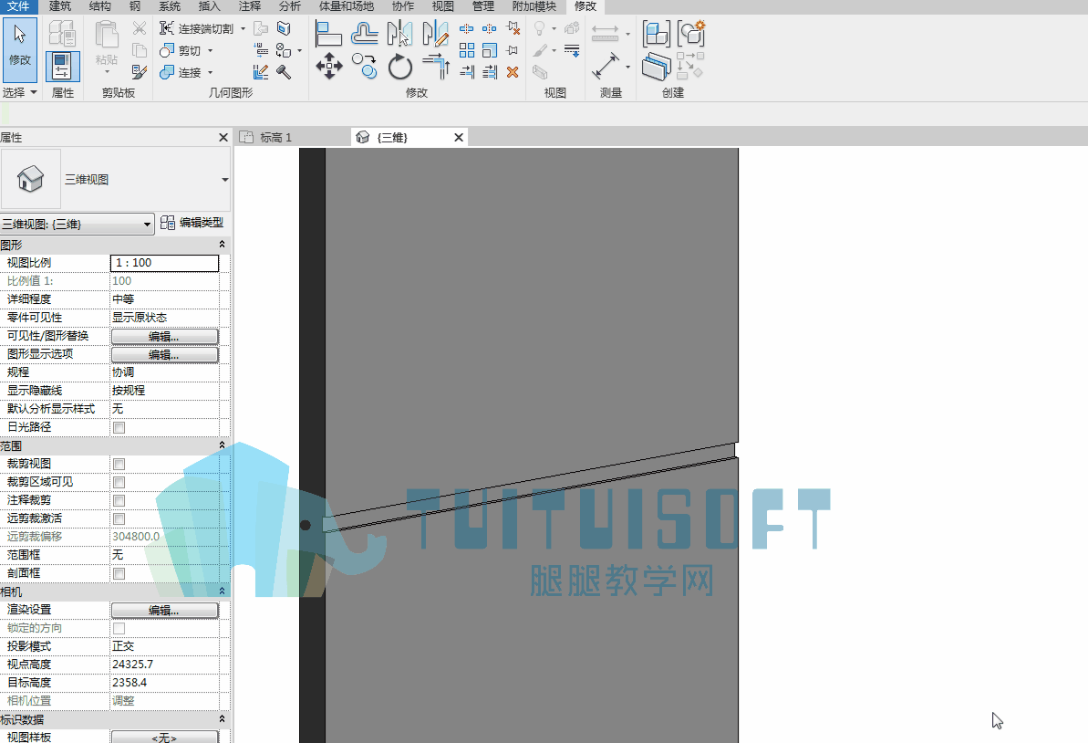Open the 连接端切割 dropdown arrow
1088x743 pixels.
(243, 29)
